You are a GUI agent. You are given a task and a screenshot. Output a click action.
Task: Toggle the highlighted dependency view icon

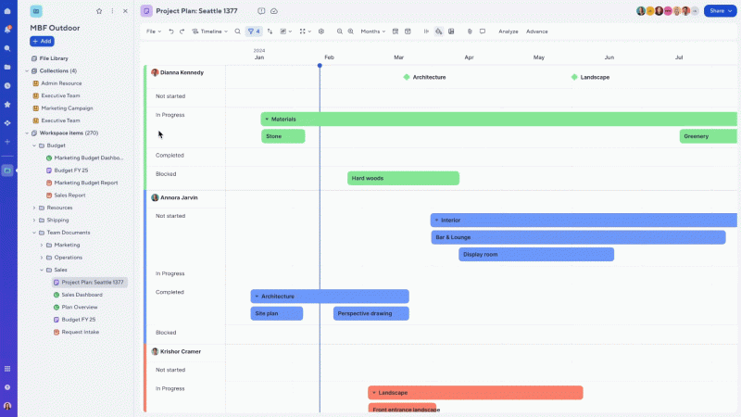click(438, 32)
